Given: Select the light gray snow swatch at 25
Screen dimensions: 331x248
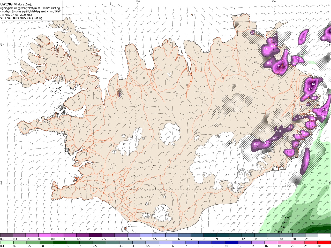Looking at the screenshot, I should tap(311, 235).
